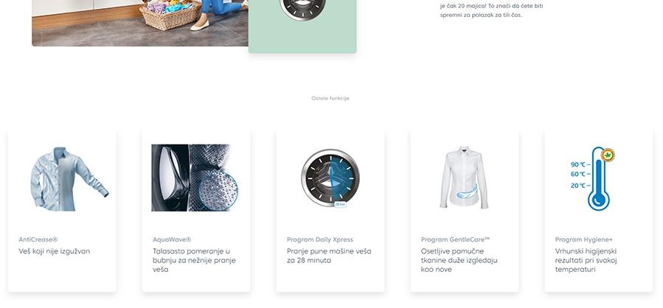Select the Hygiene+ thermometer icon
The width and height of the screenshot is (663, 308).
592,179
